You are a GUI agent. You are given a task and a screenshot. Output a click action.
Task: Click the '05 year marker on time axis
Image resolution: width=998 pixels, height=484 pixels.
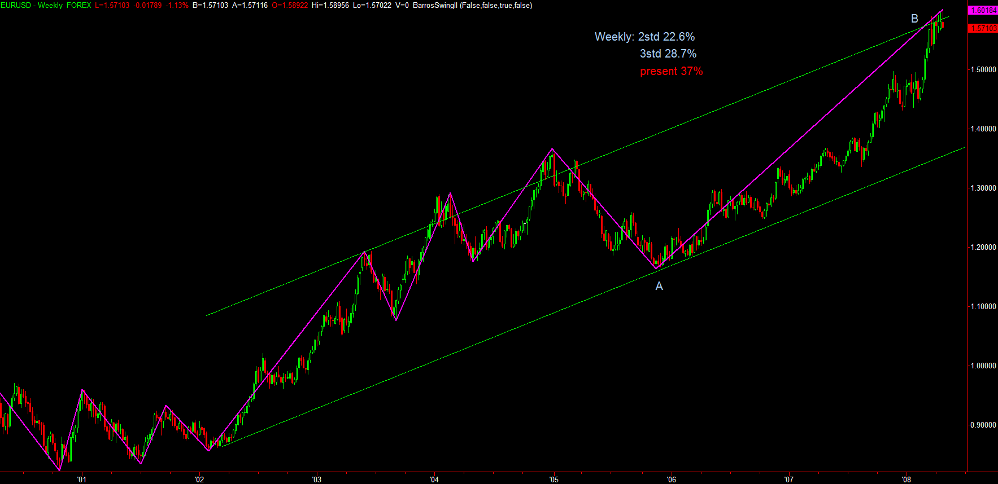pyautogui.click(x=554, y=480)
